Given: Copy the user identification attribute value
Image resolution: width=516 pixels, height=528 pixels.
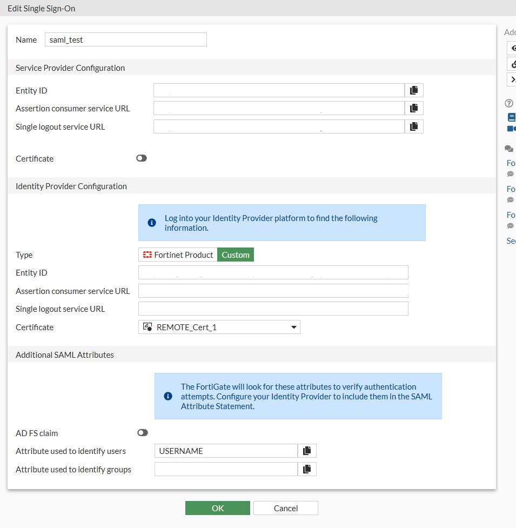Looking at the screenshot, I should tap(307, 451).
